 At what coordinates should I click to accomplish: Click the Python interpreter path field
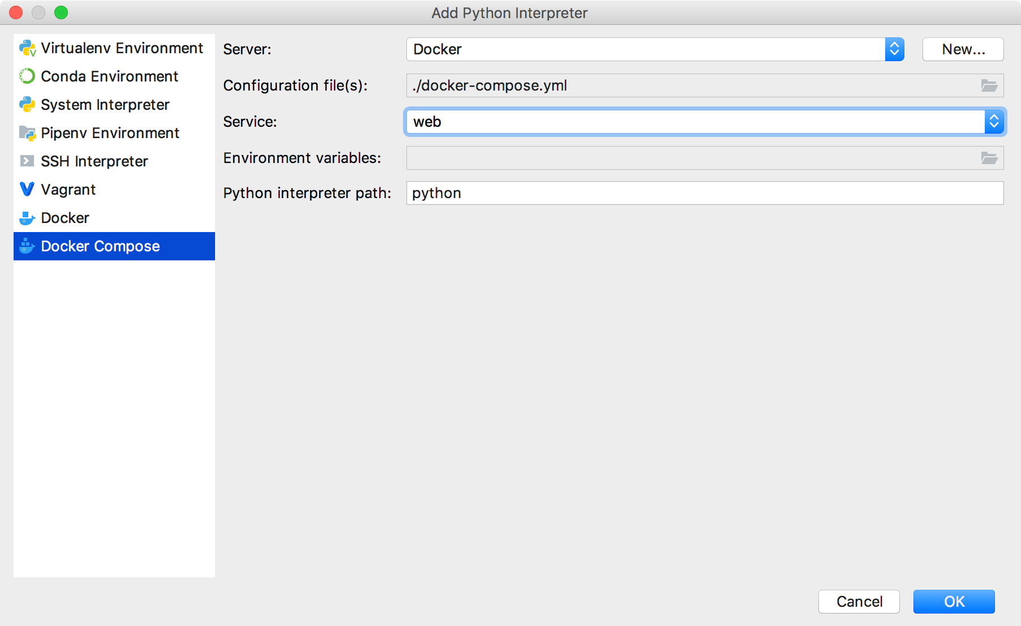pos(705,193)
